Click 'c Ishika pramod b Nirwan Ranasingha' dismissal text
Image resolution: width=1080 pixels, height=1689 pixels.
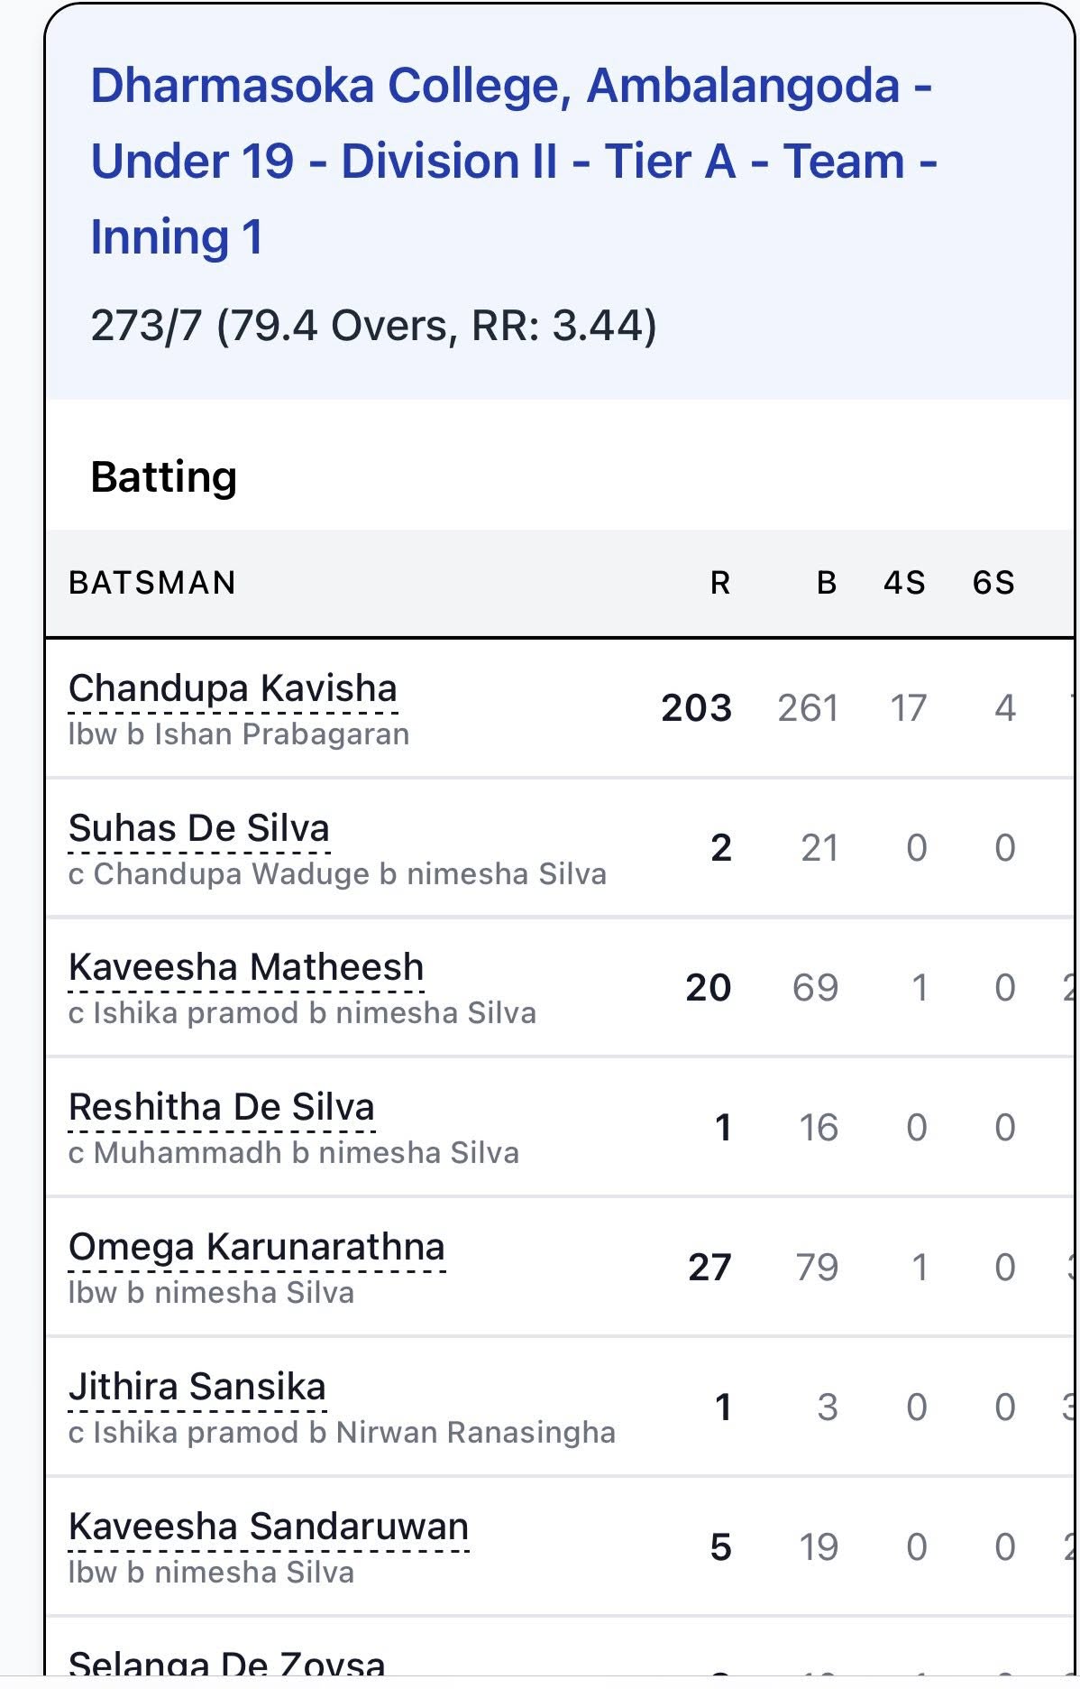pyautogui.click(x=342, y=1433)
